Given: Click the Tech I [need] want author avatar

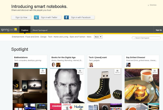Looking at the screenshot, I should pyautogui.click(x=91, y=65).
